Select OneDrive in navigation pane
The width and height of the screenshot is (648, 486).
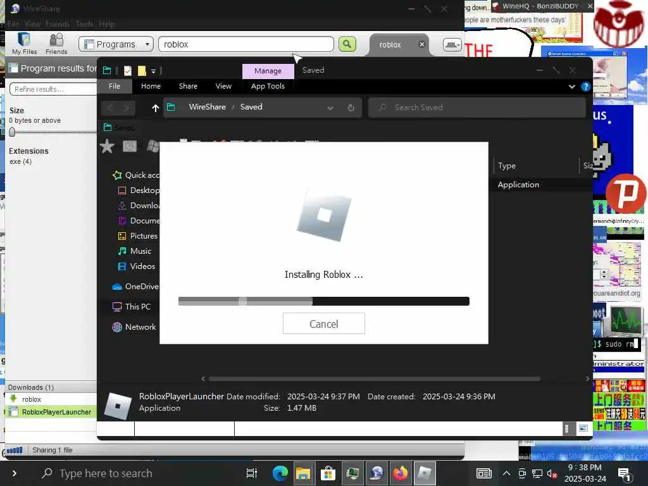point(135,287)
